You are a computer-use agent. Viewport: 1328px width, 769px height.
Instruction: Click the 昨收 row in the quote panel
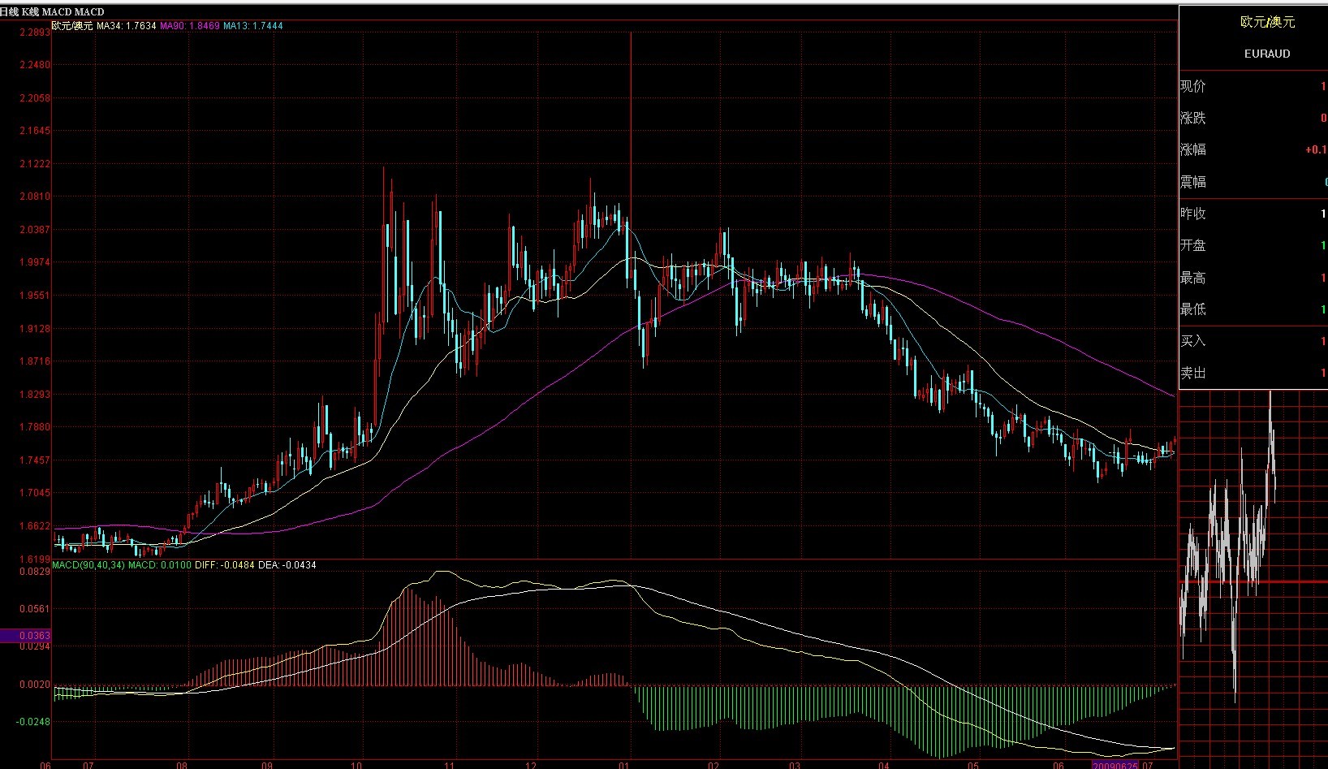[x=1253, y=214]
